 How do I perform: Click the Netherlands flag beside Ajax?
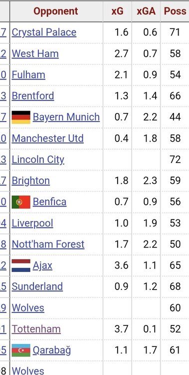coord(21,265)
